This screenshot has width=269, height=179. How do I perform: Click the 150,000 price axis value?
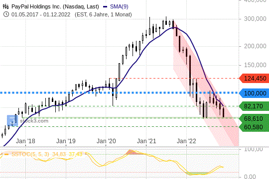(255, 65)
